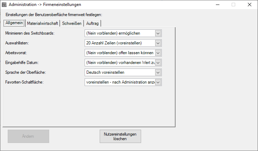This screenshot has width=258, height=151.
Task: Switch to the Allgemein tab
Action: click(14, 23)
